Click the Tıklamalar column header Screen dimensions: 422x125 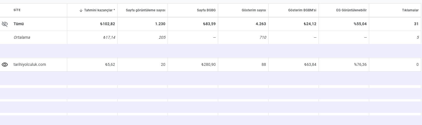410,10
